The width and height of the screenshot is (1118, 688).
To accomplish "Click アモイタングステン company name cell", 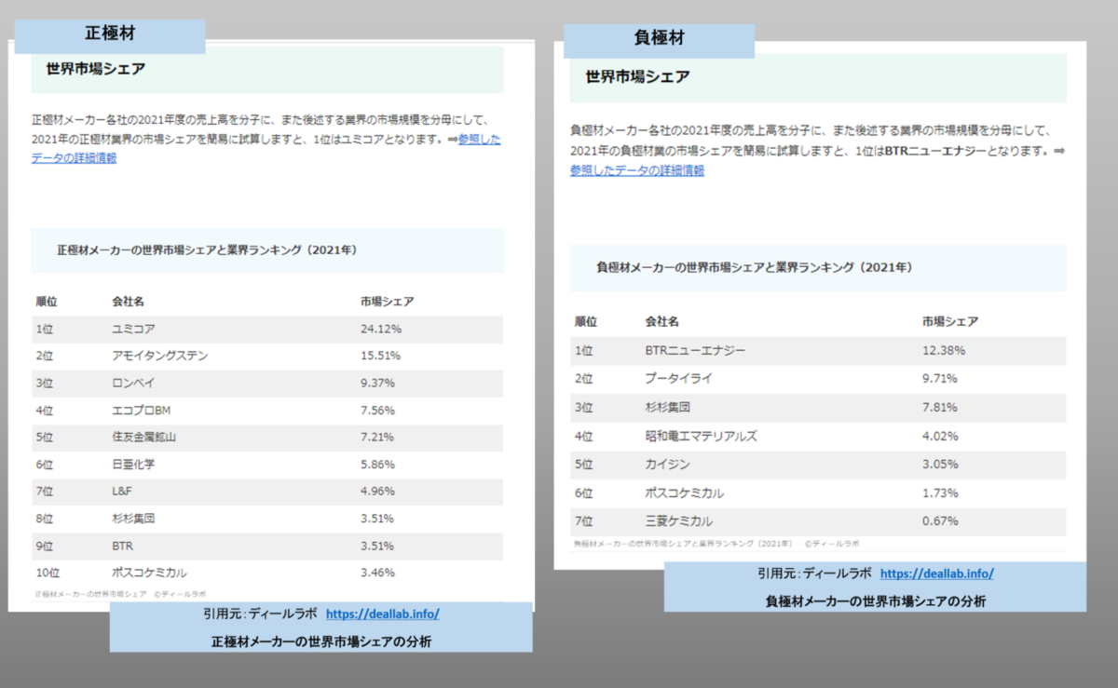I will click(x=159, y=356).
